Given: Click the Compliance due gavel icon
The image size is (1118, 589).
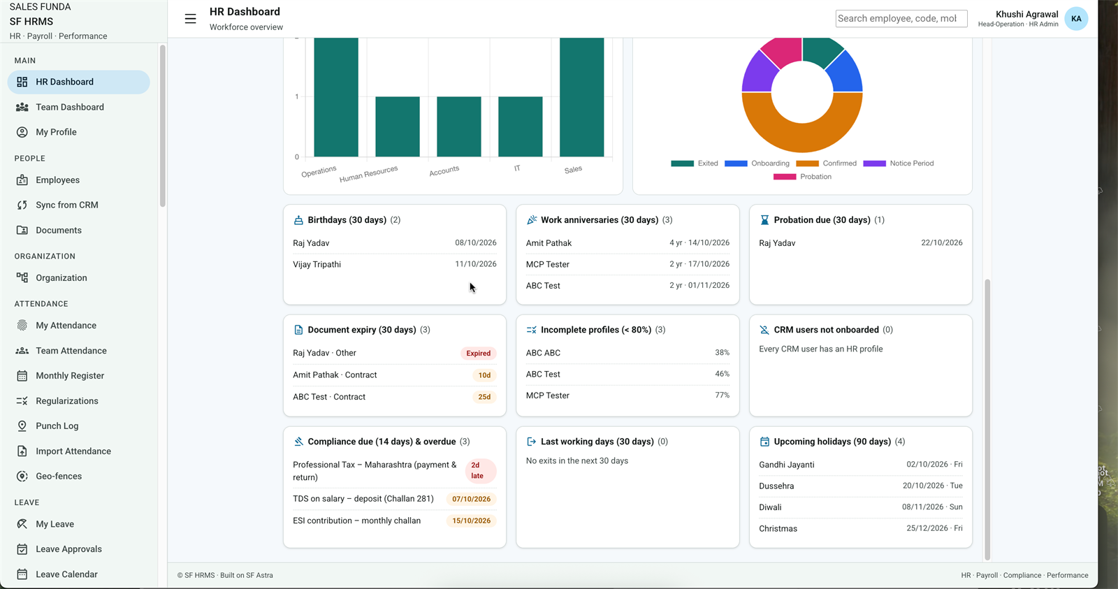Looking at the screenshot, I should 298,442.
